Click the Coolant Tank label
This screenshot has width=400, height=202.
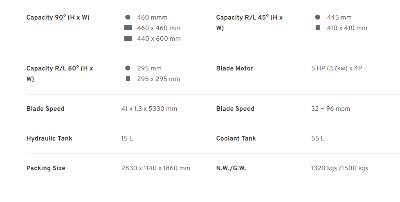pos(236,138)
